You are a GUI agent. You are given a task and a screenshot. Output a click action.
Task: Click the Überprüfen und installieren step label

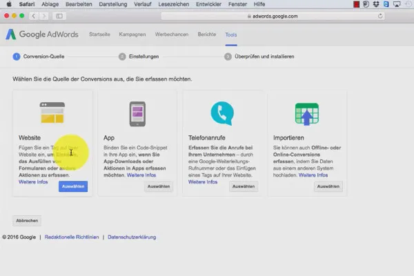tap(264, 57)
